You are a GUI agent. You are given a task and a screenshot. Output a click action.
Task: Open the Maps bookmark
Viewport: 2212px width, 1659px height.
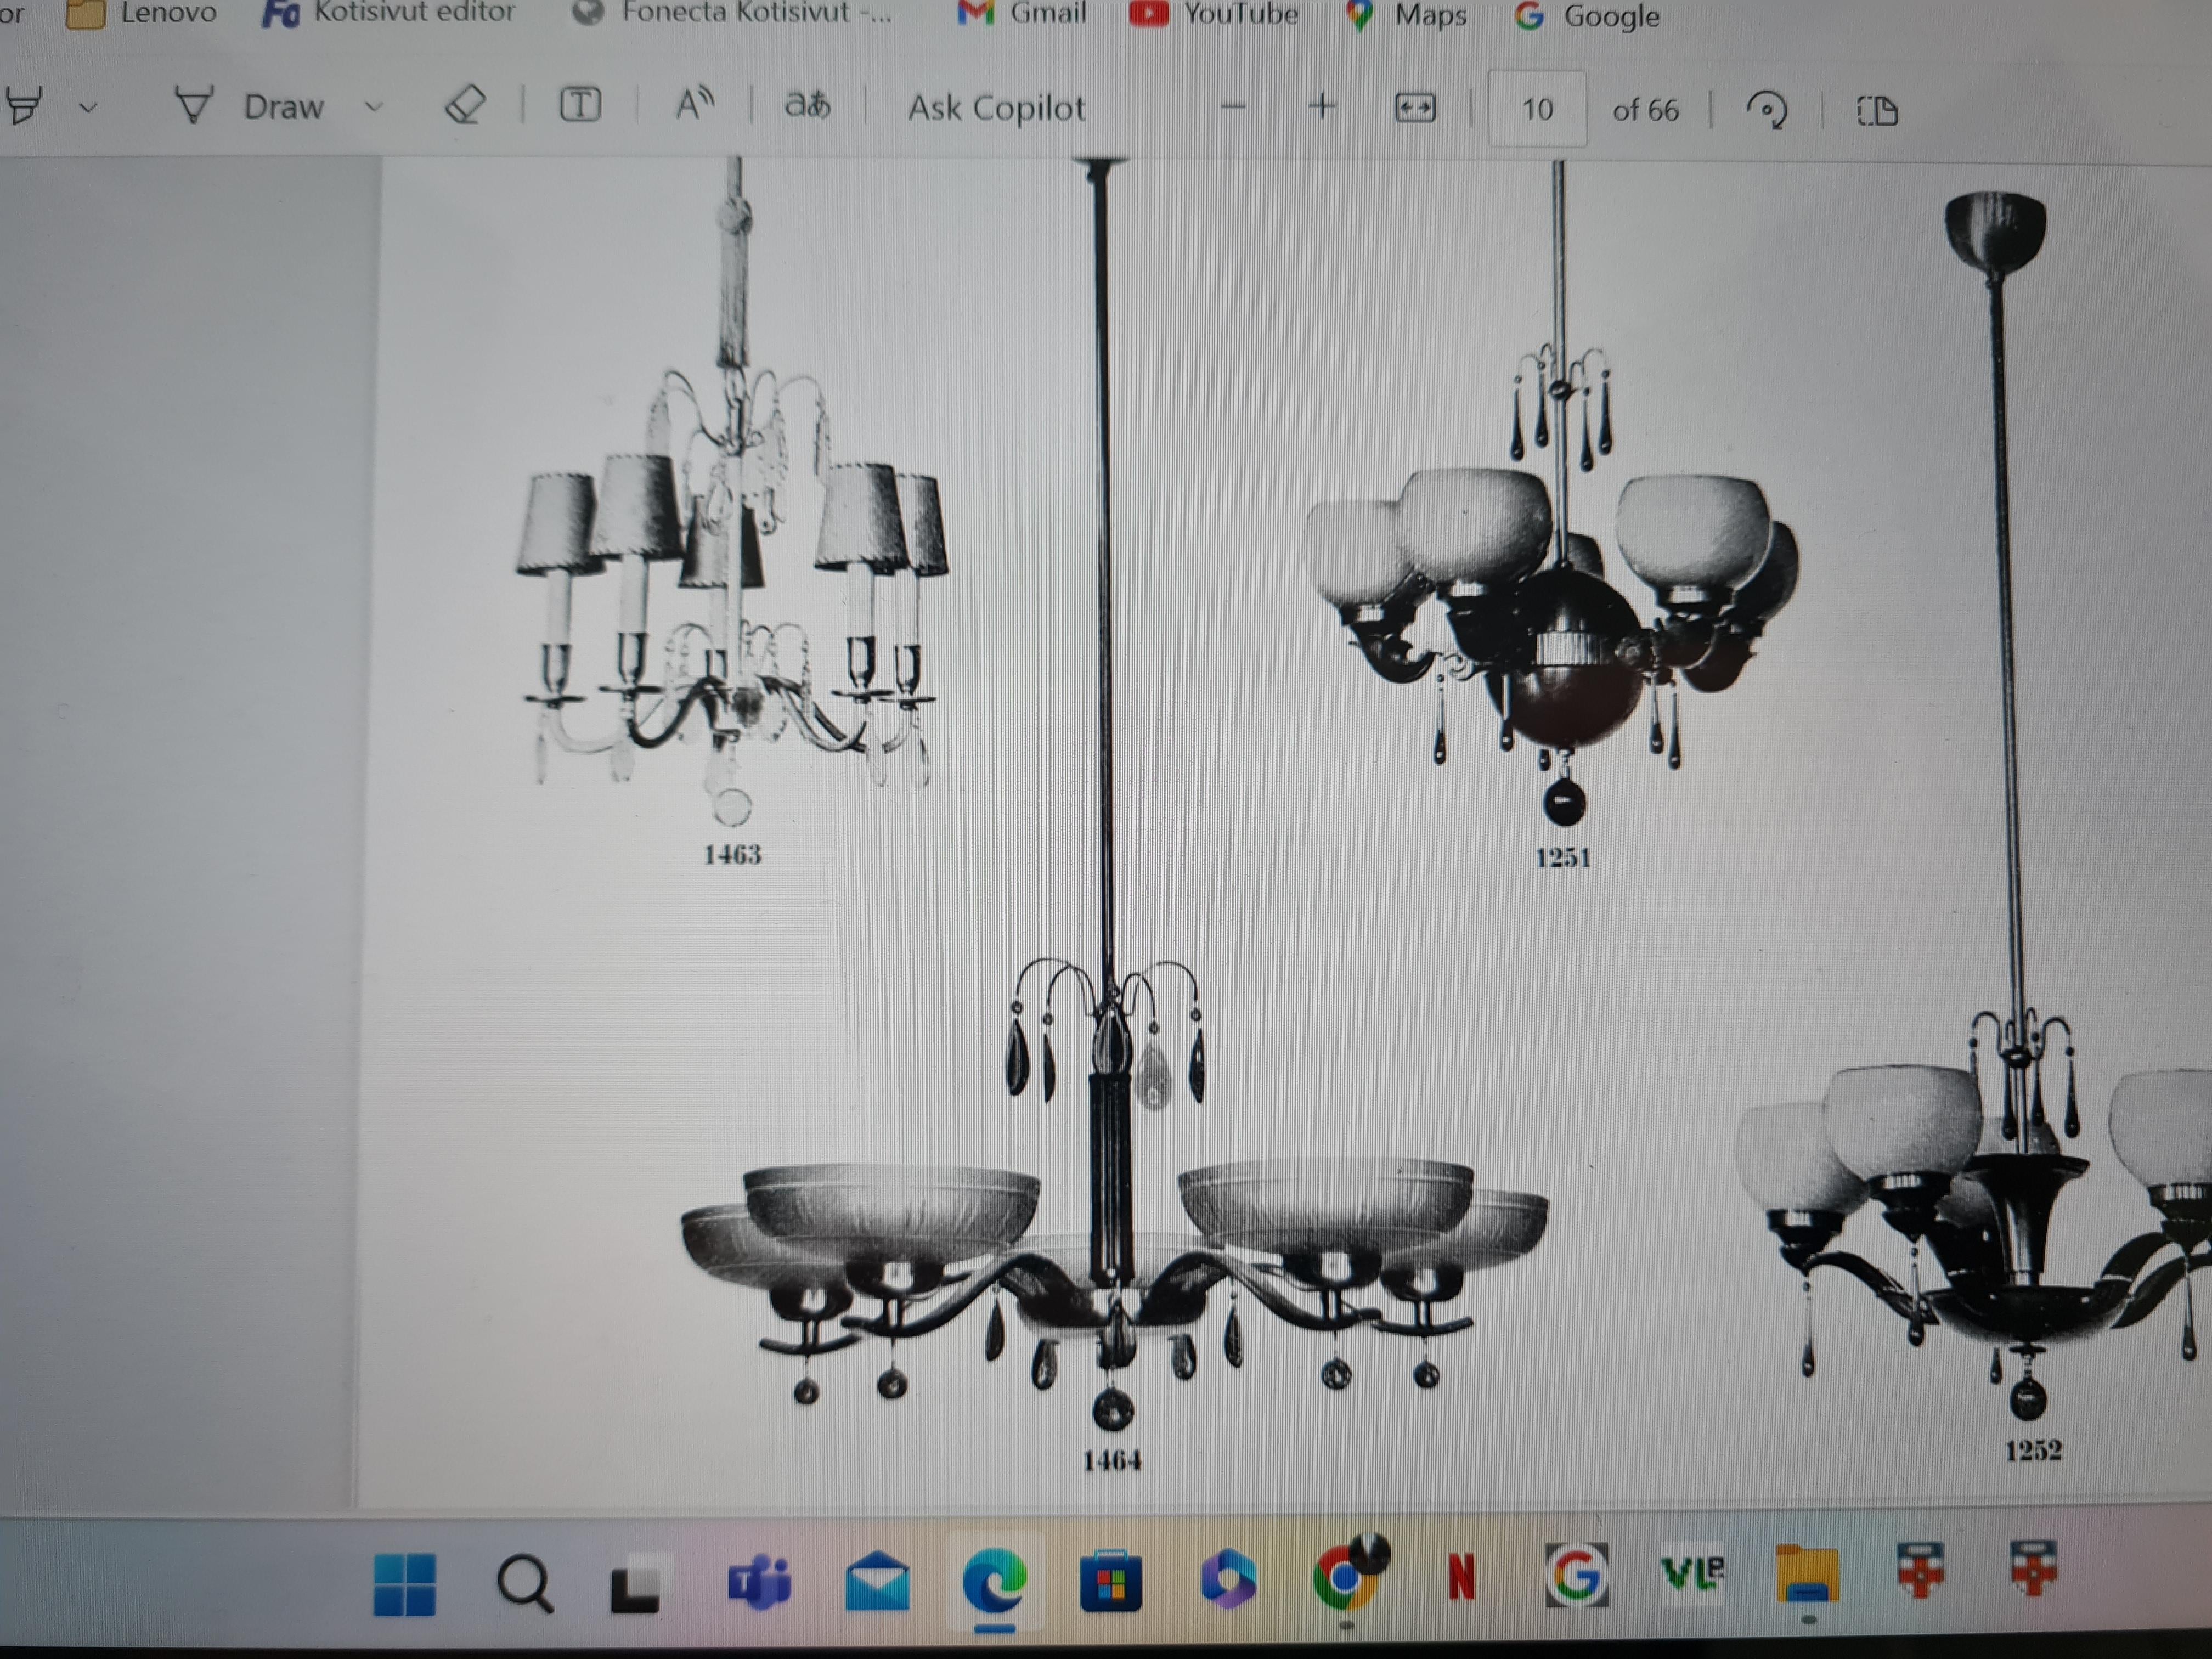pos(1406,15)
